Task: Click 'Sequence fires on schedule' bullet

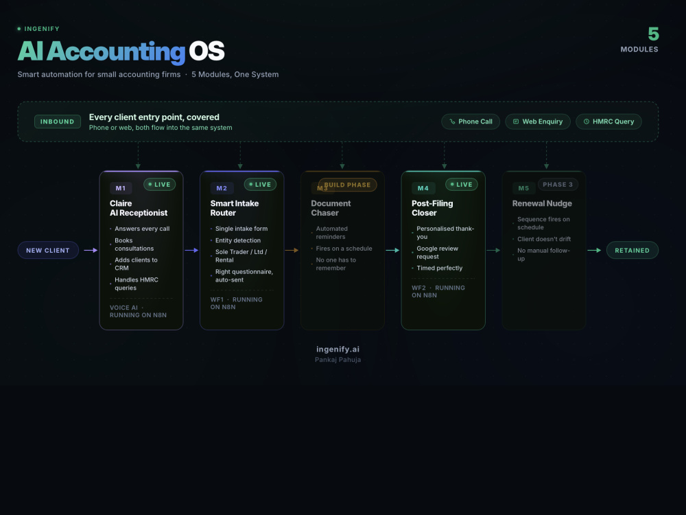Action: pos(543,223)
